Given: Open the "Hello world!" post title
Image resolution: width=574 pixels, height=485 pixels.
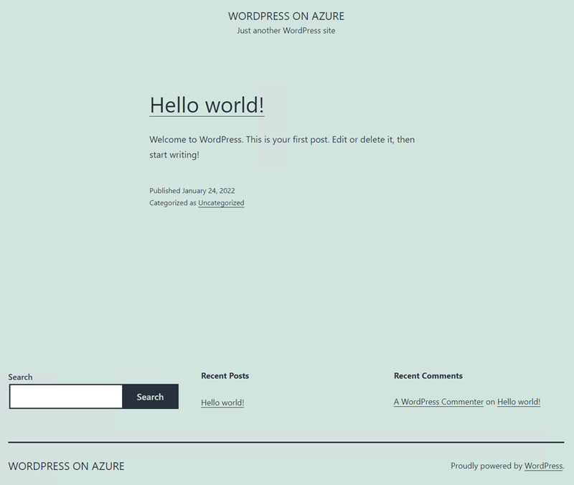Looking at the screenshot, I should 207,105.
